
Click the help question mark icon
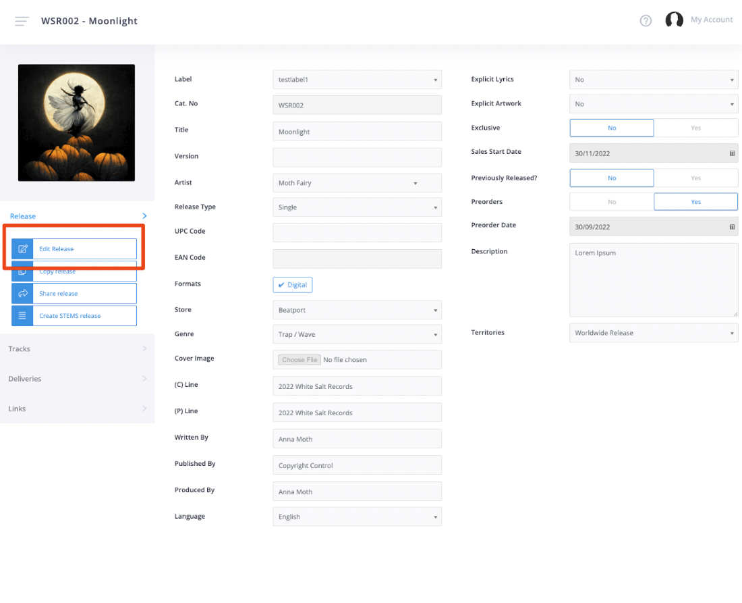(x=646, y=20)
